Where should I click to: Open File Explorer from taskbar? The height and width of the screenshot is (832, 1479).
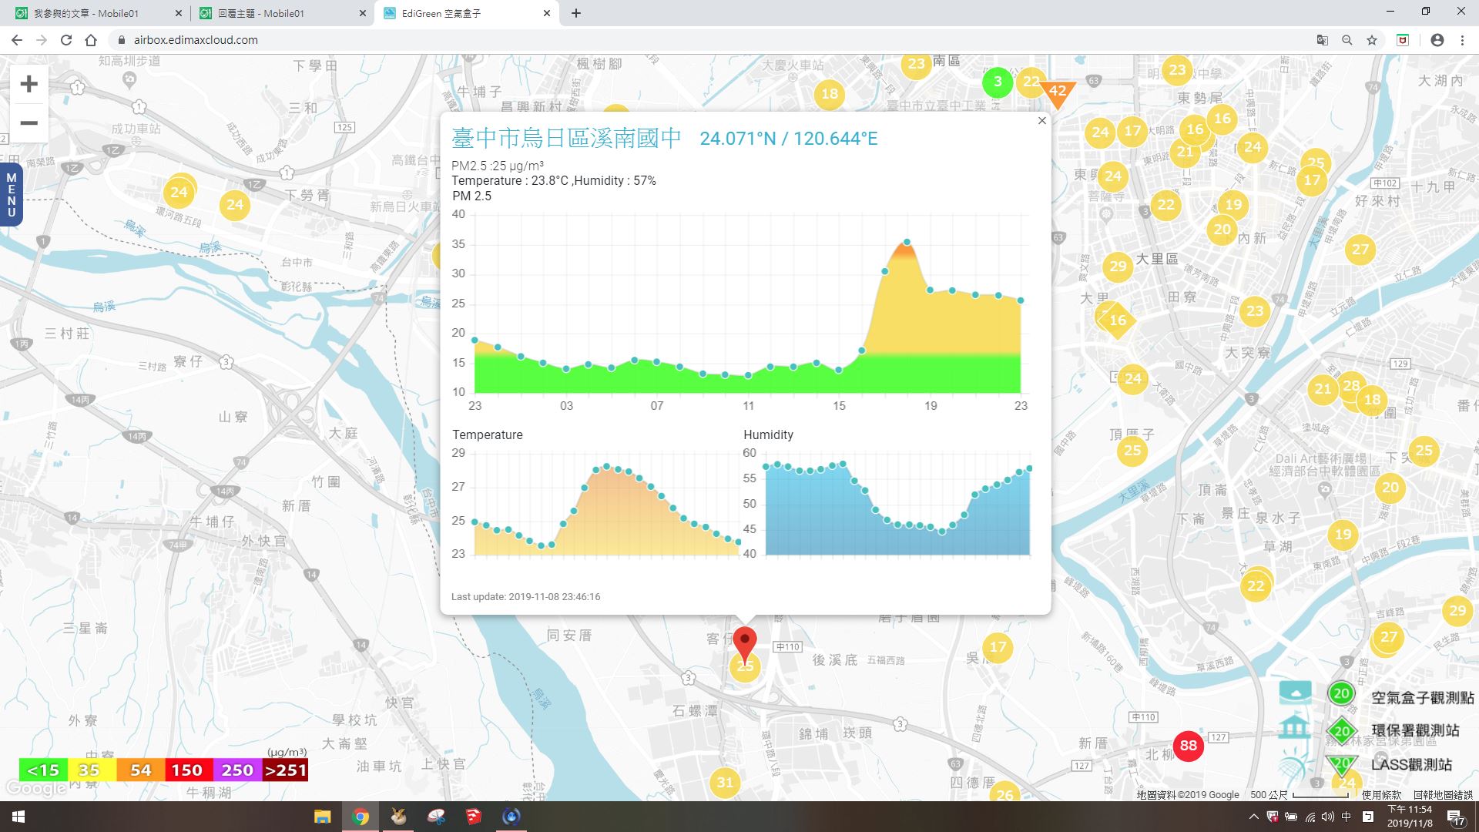[x=322, y=817]
